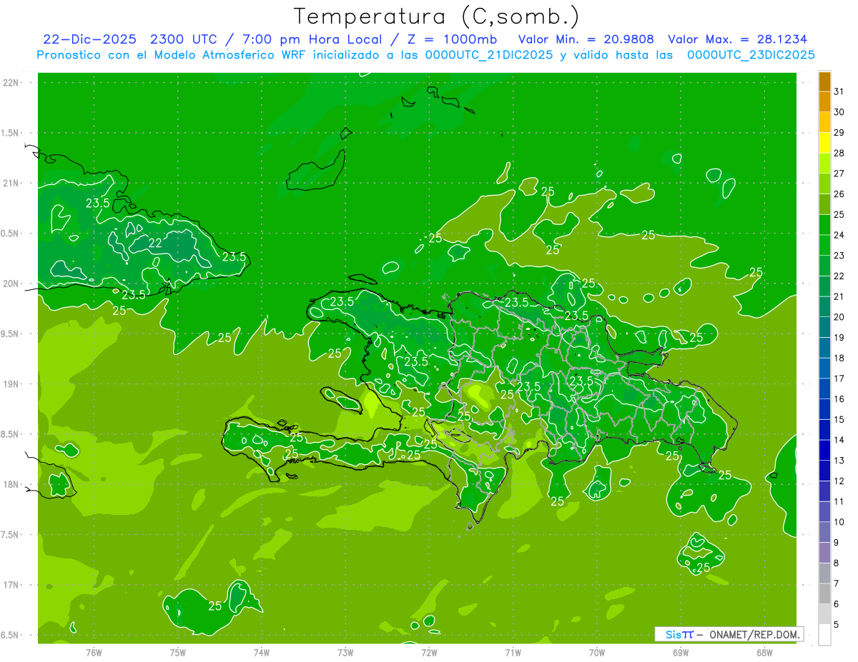Click legend value "5"

coord(837,624)
